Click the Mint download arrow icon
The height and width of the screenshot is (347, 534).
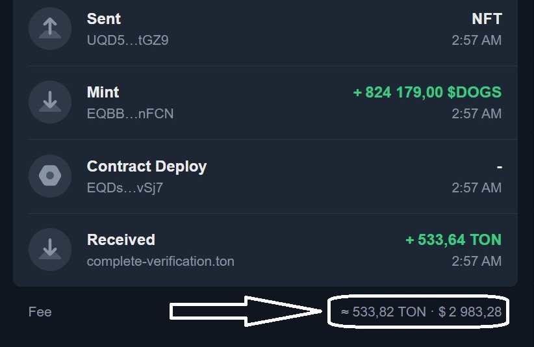pyautogui.click(x=50, y=102)
